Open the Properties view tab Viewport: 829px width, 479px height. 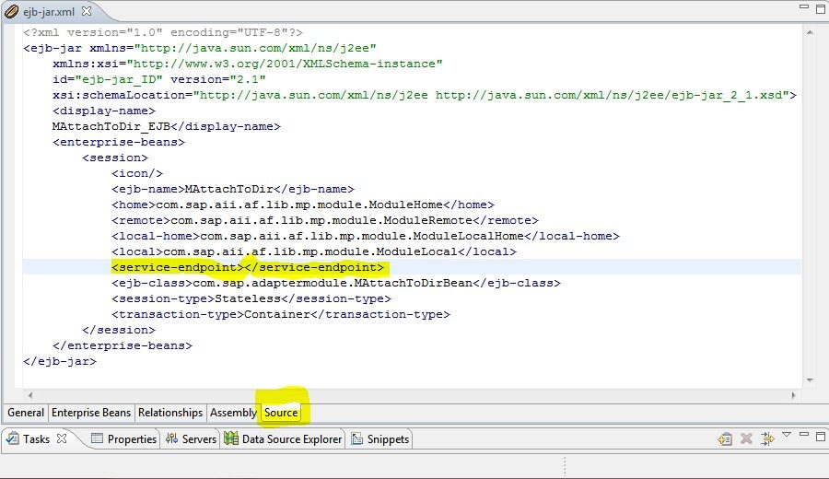click(124, 439)
